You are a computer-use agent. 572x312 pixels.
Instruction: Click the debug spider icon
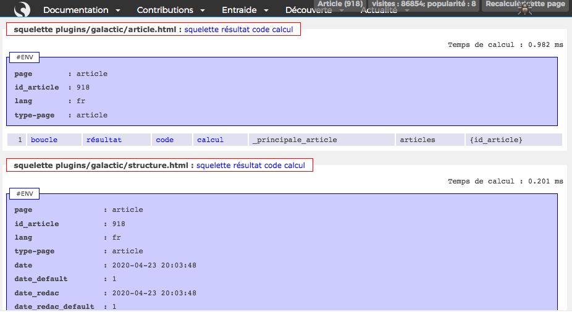[525, 10]
